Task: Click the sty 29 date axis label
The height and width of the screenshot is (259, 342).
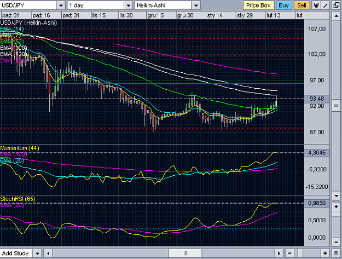Action: tap(245, 15)
